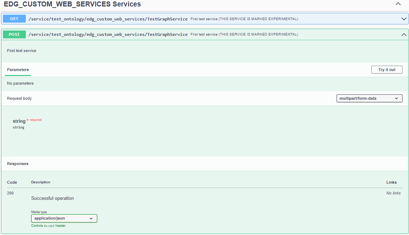
Task: Click the 200 response code
Action: tap(10, 193)
